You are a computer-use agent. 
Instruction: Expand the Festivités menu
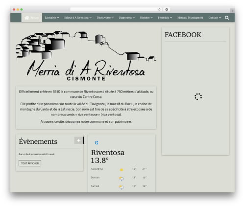pyautogui.click(x=165, y=18)
